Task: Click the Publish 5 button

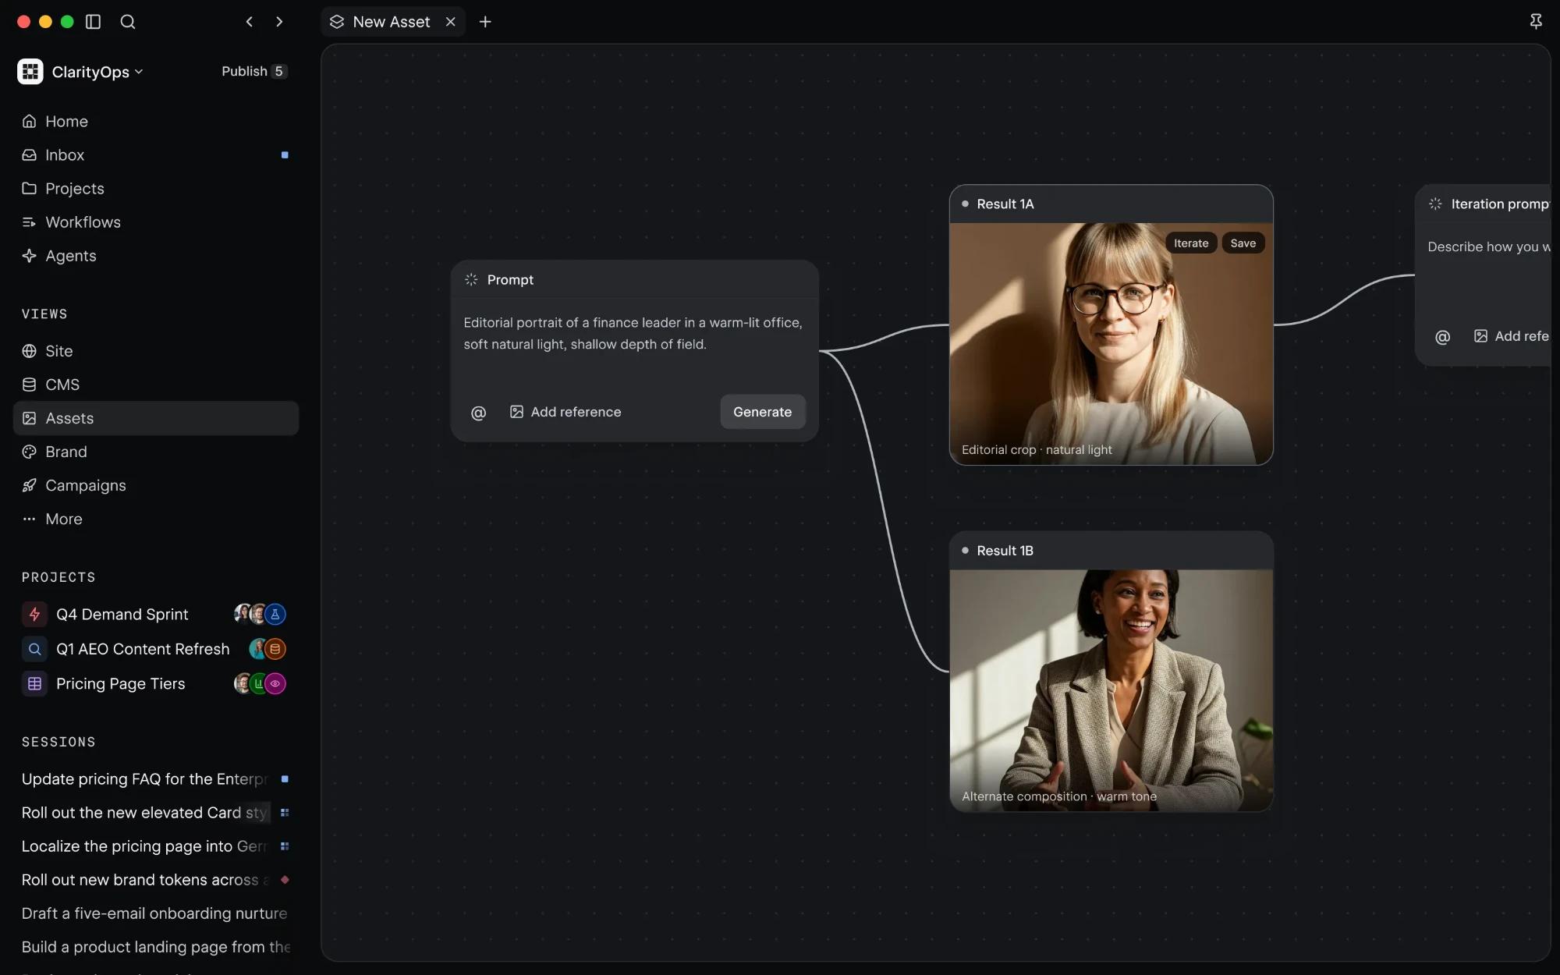Action: click(254, 71)
